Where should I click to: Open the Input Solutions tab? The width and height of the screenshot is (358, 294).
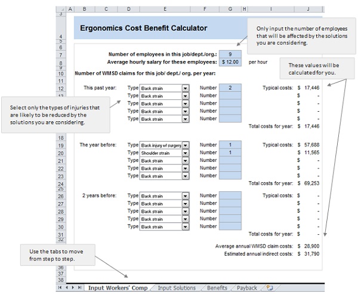point(177,288)
